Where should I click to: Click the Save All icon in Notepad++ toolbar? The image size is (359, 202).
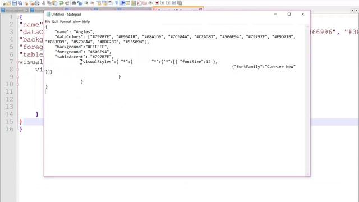pos(20,3)
